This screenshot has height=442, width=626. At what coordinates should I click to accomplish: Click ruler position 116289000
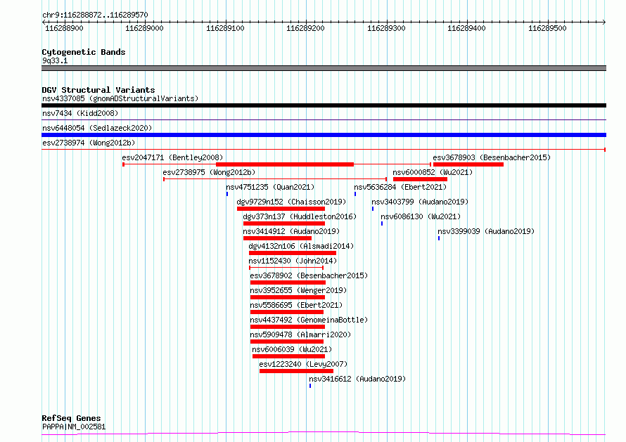144,28
